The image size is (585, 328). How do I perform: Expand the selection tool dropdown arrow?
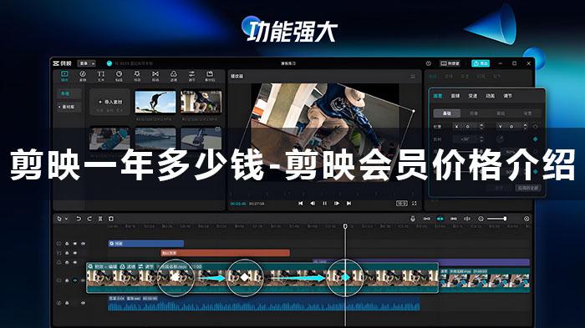(x=66, y=219)
